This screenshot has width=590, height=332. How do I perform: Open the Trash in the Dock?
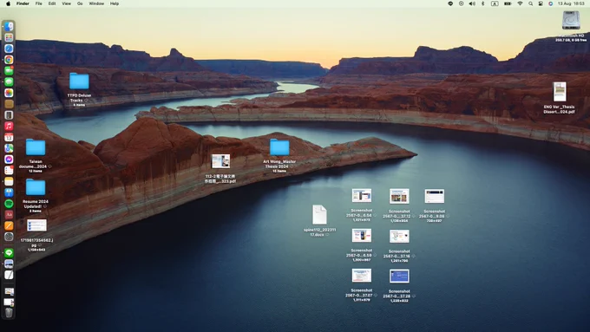9,313
